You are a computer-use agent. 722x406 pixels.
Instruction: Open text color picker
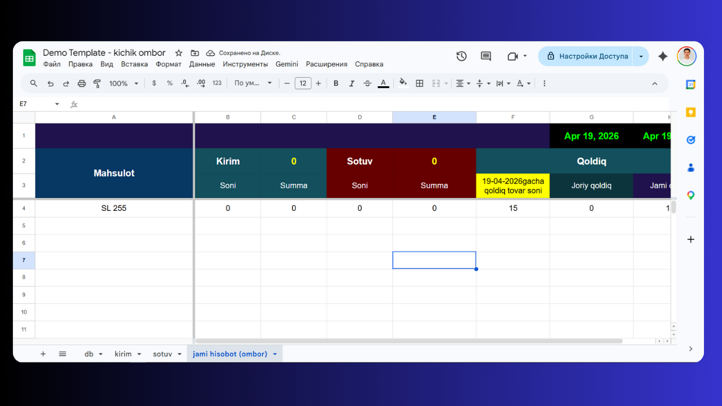point(383,83)
